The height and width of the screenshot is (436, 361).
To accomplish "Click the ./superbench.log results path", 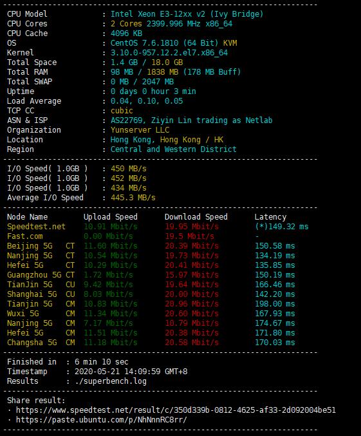I will point(111,381).
